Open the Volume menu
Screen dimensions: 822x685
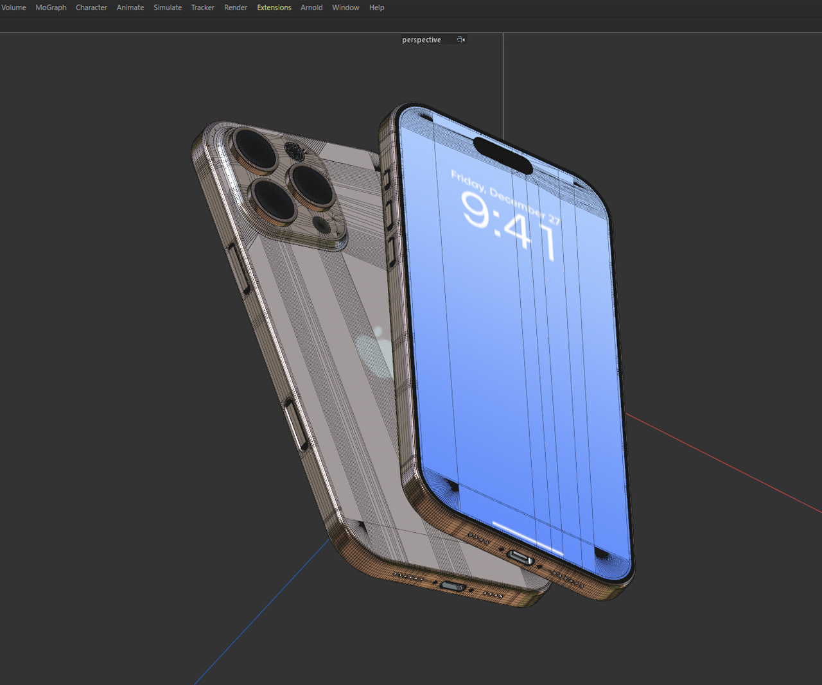point(13,7)
